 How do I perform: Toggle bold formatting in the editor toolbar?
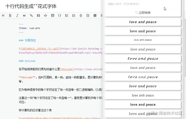pos(10,16)
